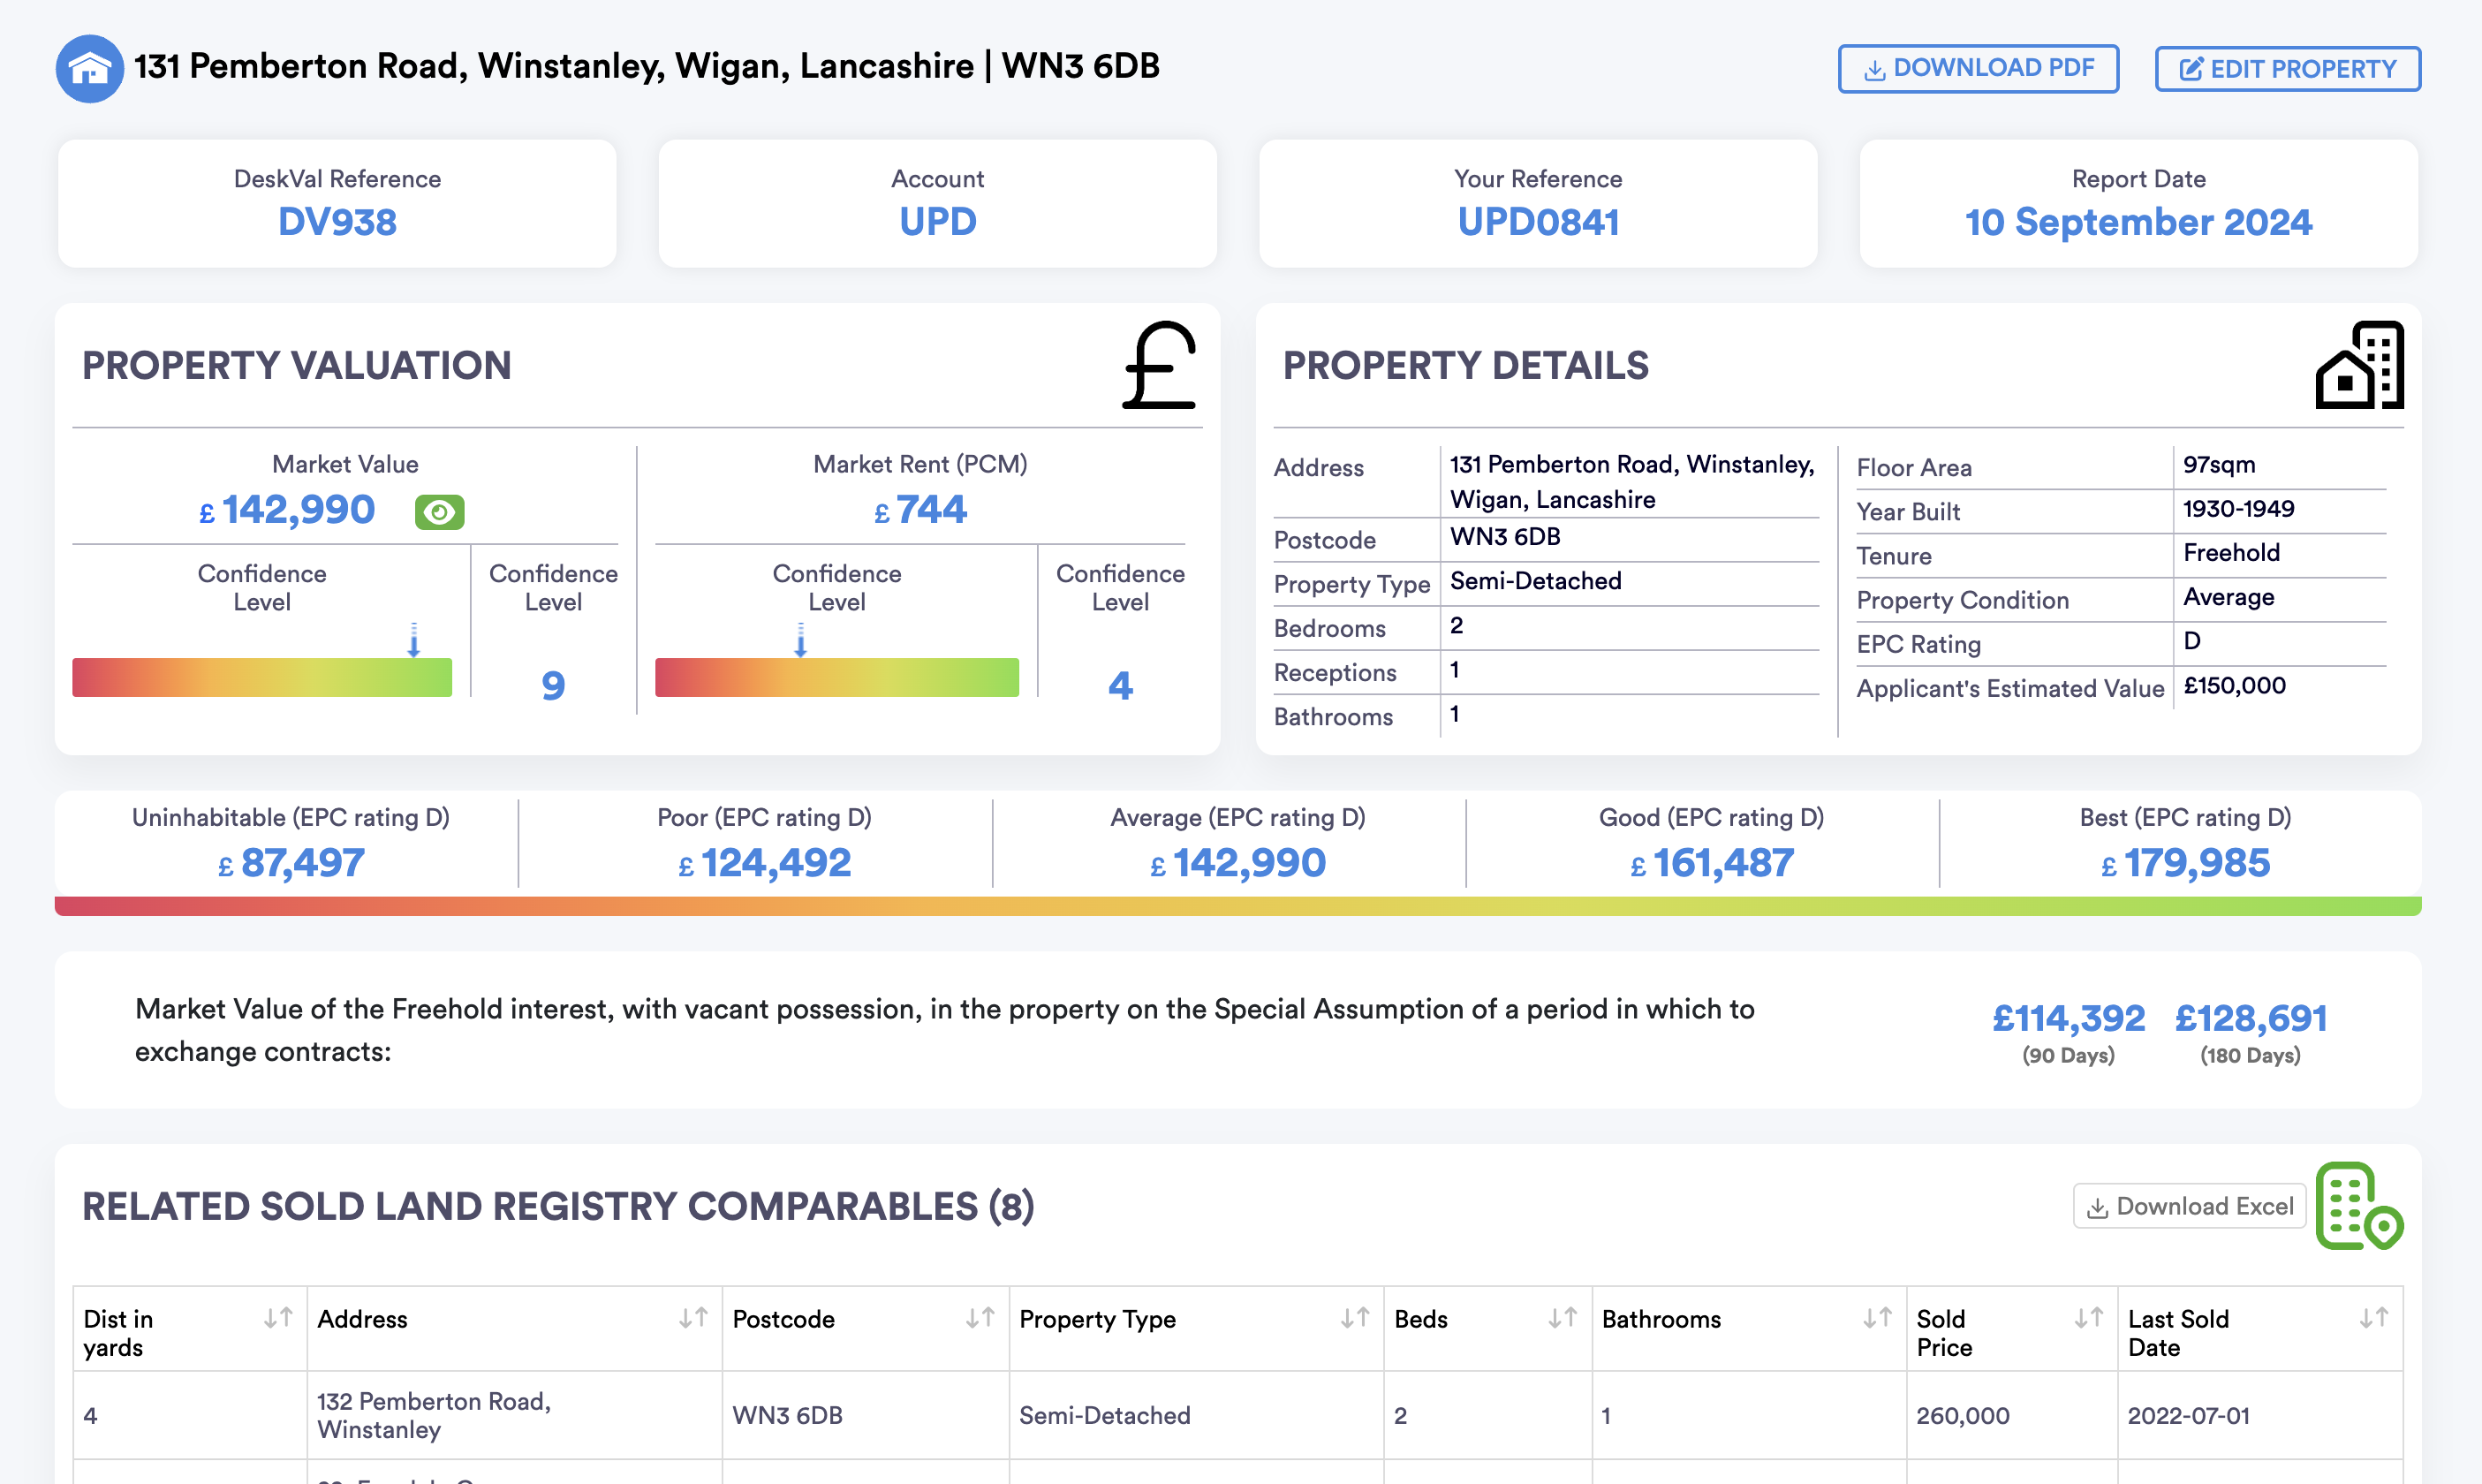The width and height of the screenshot is (2482, 1484).
Task: Click the sort icon on Dist in yards column
Action: (x=278, y=1317)
